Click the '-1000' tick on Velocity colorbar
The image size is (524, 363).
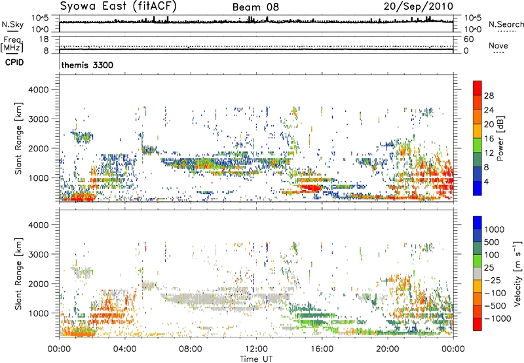point(498,318)
